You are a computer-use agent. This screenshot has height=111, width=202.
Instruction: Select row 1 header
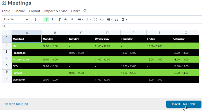[x=7, y=39]
